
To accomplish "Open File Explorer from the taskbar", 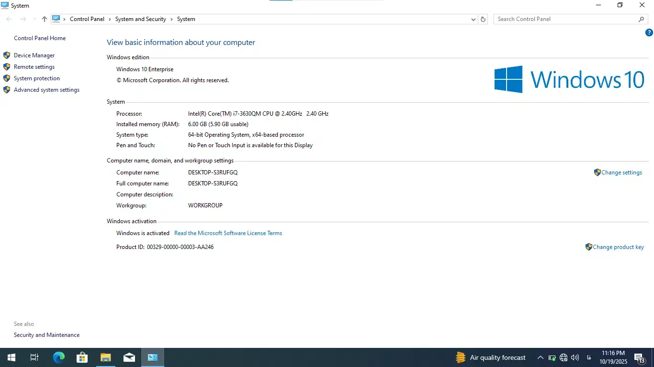I will [x=106, y=357].
